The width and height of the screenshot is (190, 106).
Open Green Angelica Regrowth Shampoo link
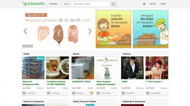[x=106, y=83]
